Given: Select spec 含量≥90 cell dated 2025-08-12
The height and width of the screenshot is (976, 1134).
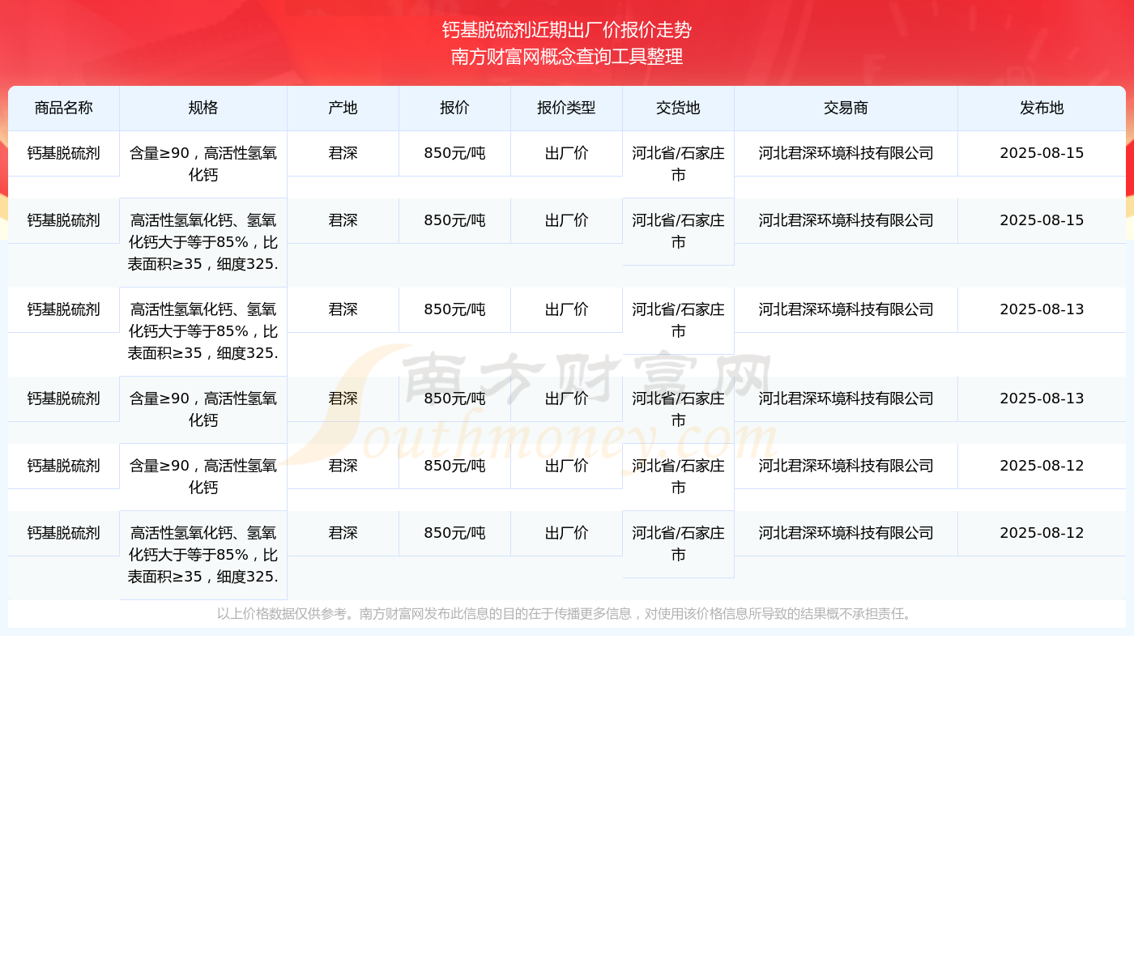Looking at the screenshot, I should [203, 477].
